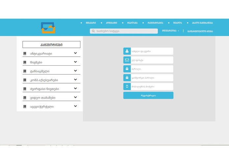This screenshot has height=163, width=229.
Task: Expand the ძვირფასი ნივთები category chevron
Action: pos(75,88)
